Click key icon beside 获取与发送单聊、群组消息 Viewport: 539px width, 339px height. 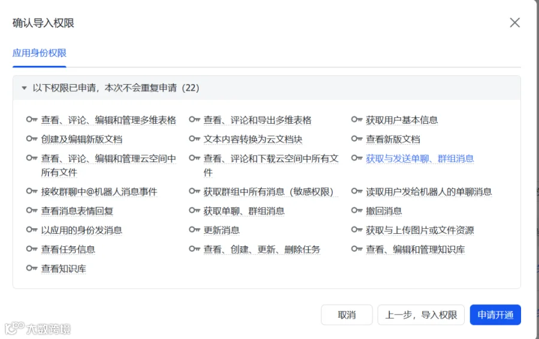tap(356, 158)
